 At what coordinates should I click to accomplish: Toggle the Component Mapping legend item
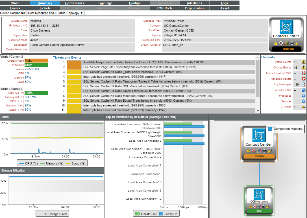285,129
